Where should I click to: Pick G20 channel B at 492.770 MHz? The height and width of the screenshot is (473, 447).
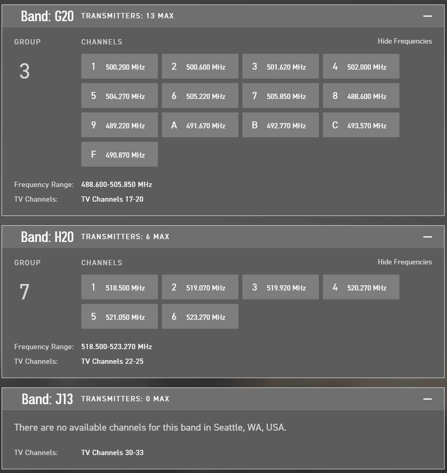280,125
